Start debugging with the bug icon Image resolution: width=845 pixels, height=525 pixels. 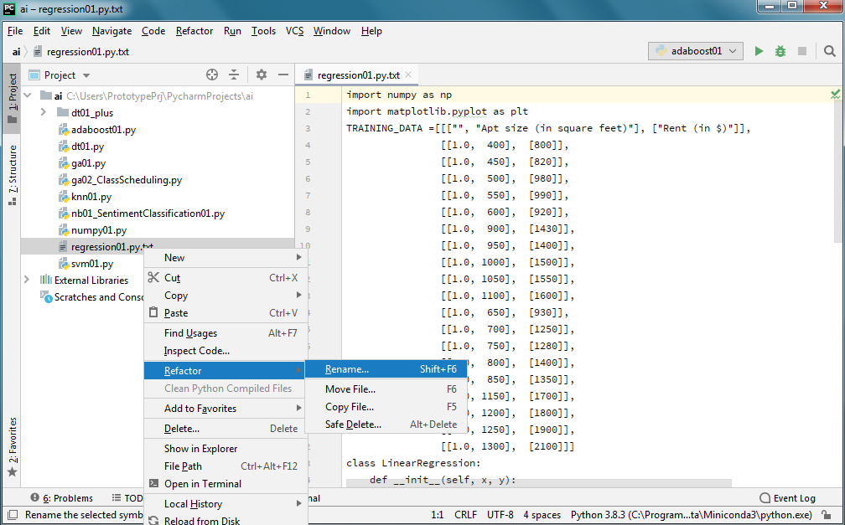pos(780,51)
